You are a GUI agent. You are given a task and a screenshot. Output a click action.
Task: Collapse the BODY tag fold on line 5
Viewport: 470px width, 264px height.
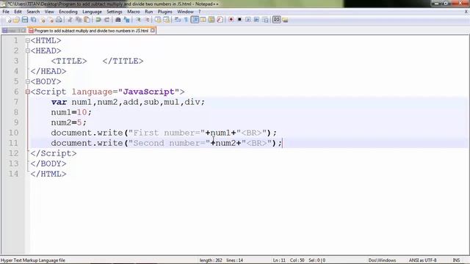(28, 81)
